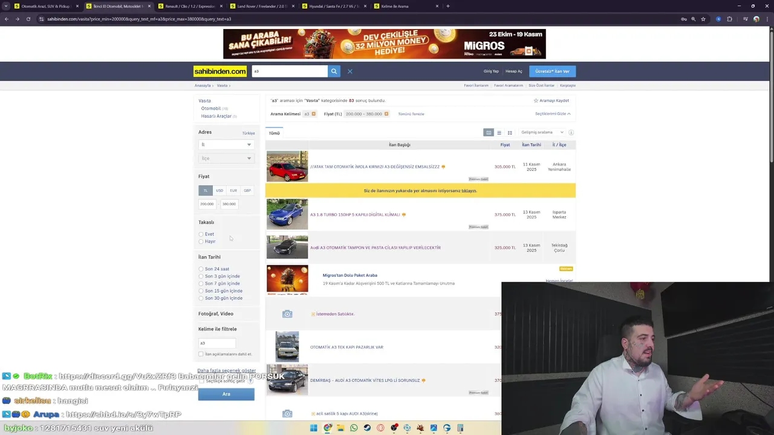Viewport: 774px width, 435px height.
Task: Check 'İlan açıklamalarını dahil et' checkbox
Action: click(201, 354)
